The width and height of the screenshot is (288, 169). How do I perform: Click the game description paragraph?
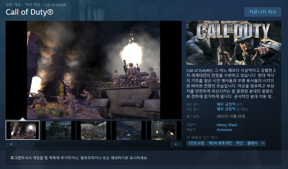pos(231,83)
